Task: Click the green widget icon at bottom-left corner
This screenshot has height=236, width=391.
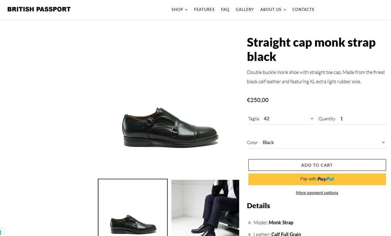Action: [1, 232]
